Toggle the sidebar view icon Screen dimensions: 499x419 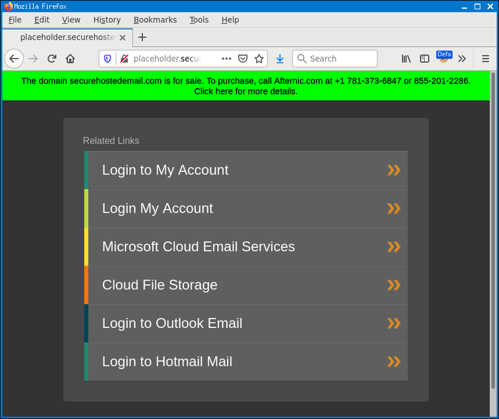tap(424, 59)
